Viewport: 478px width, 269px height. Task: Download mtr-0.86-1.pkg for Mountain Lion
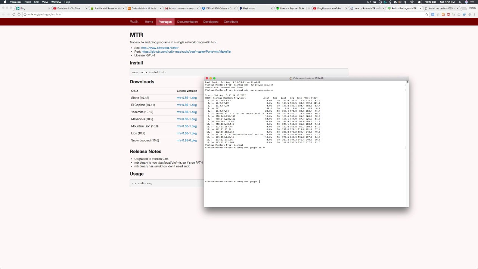[x=187, y=126]
